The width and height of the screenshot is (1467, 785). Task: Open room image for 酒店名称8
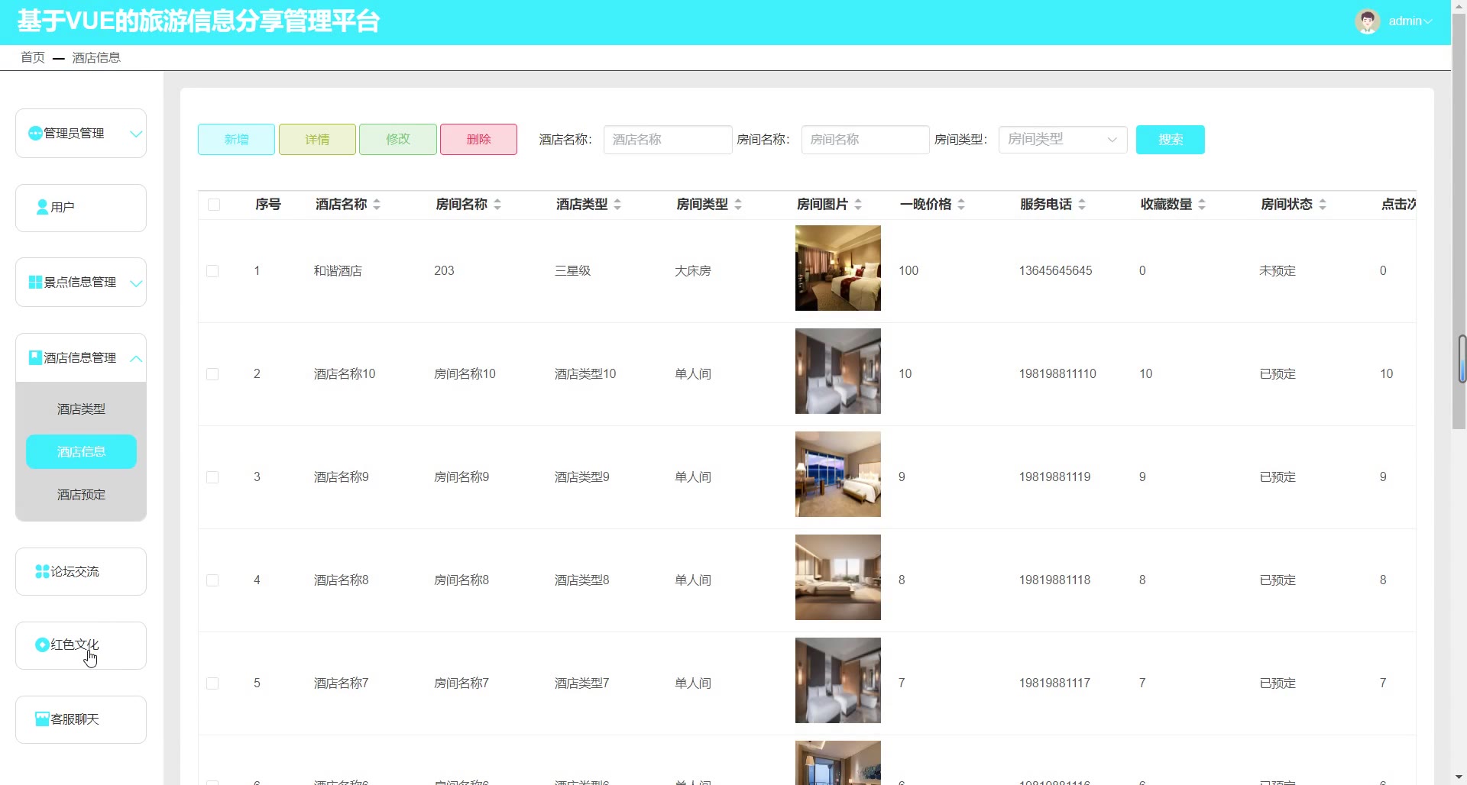(x=838, y=577)
